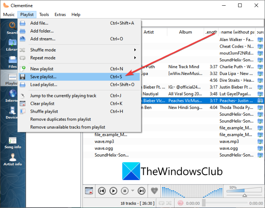265x208 pixels.
Task: Open the Help menu
Action: [76, 14]
